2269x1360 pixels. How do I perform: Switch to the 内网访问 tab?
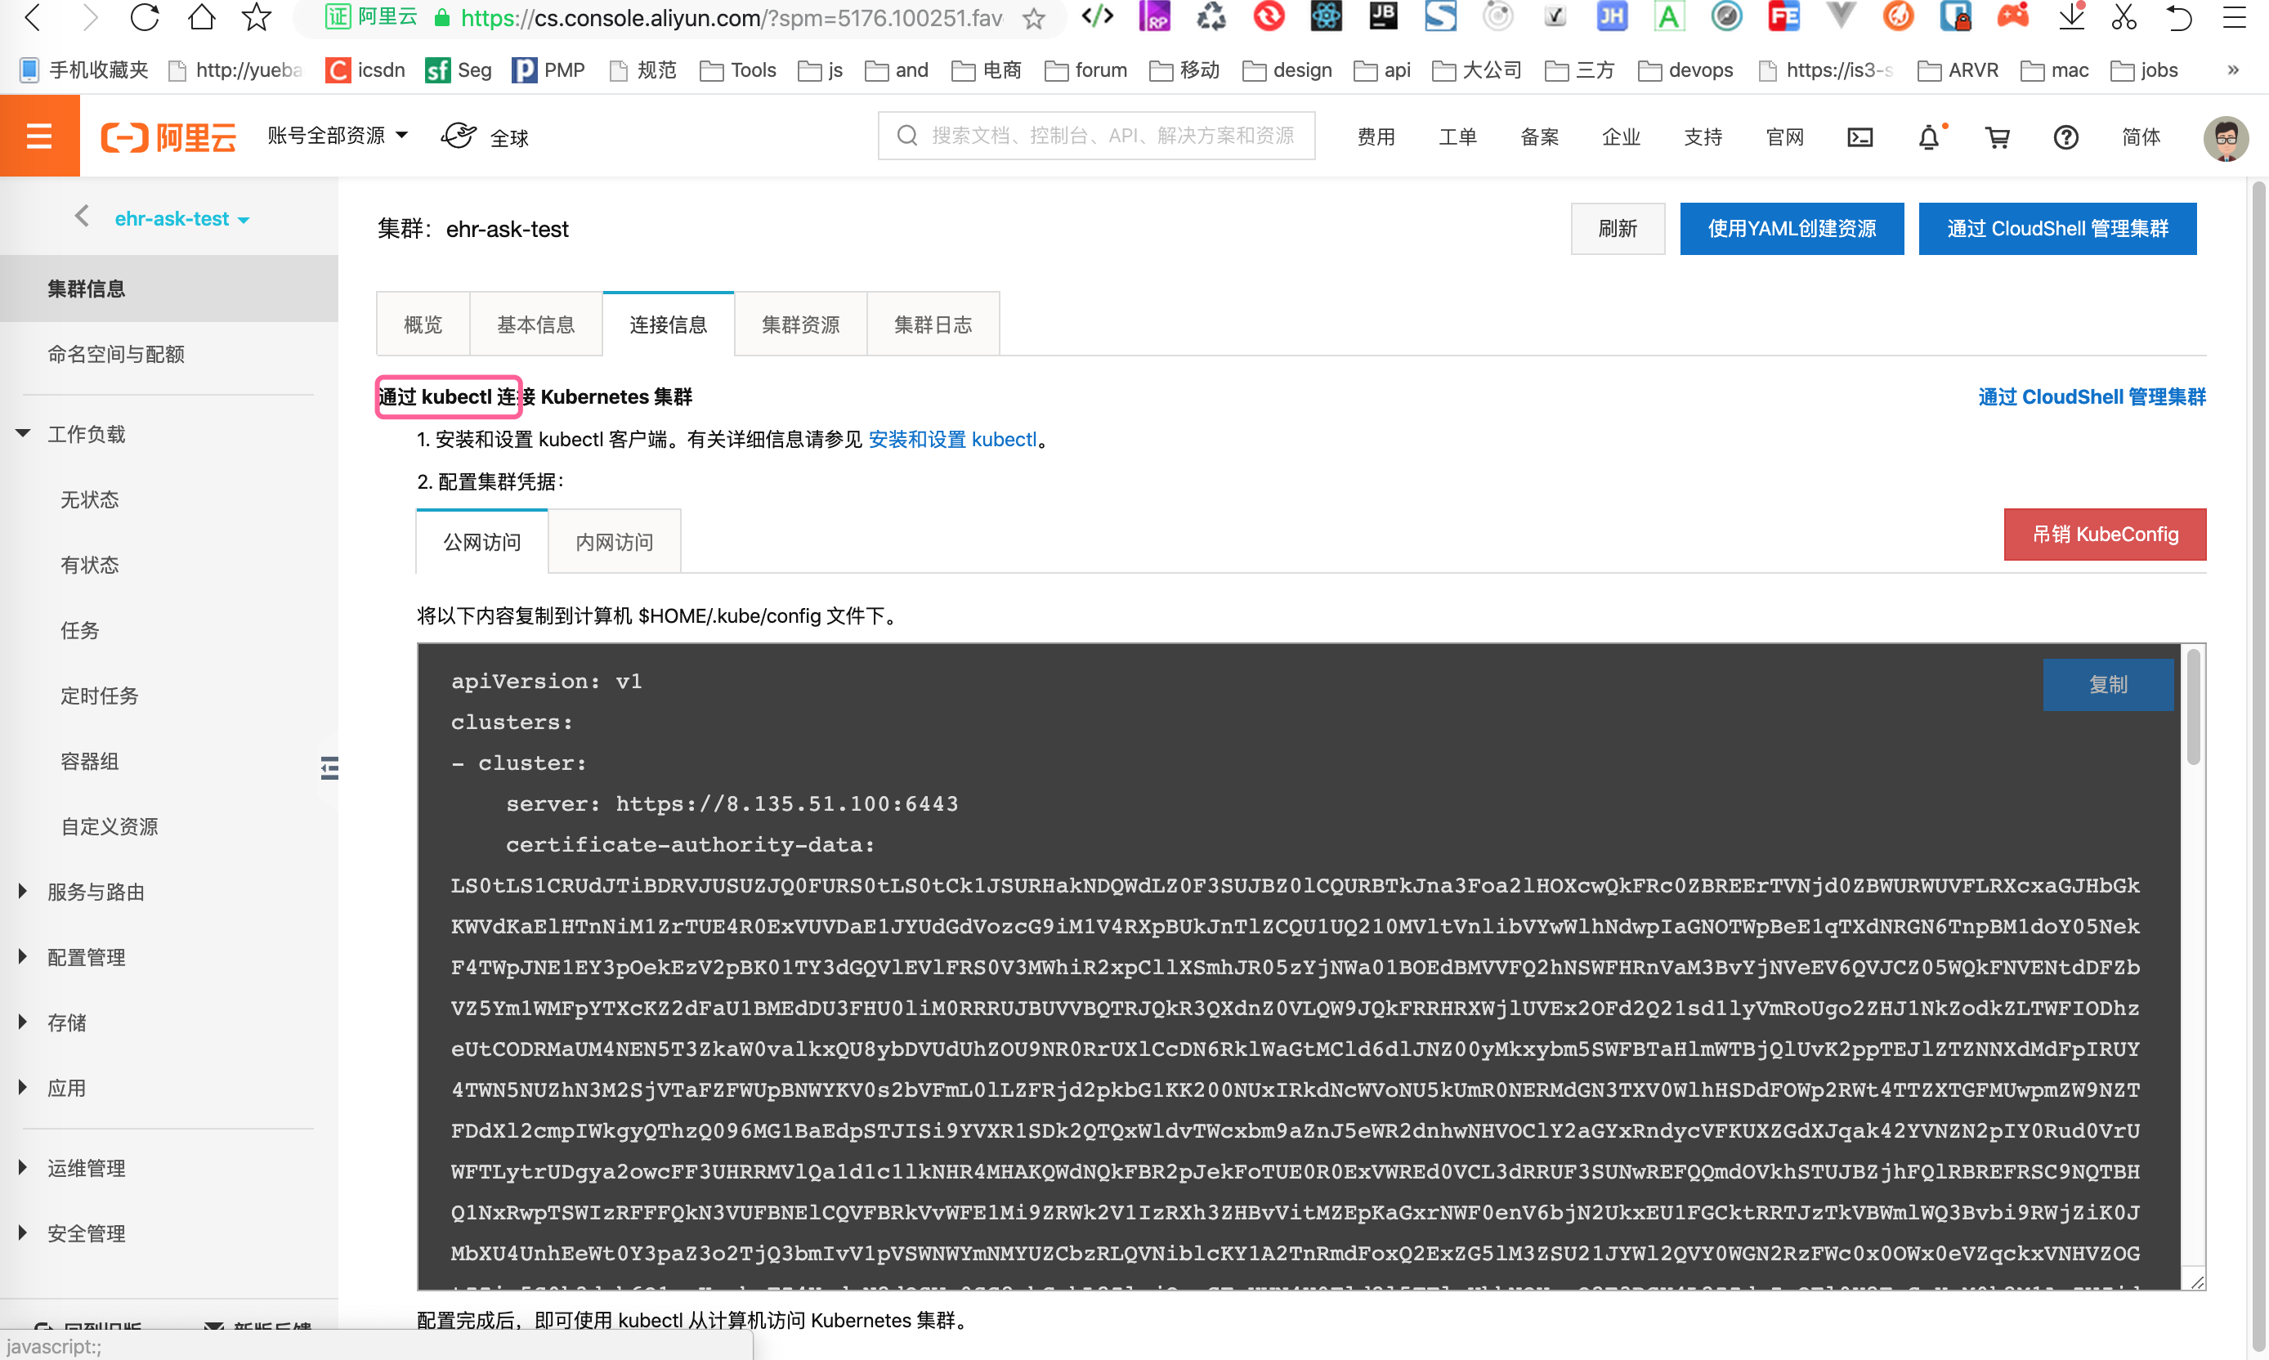pos(614,542)
